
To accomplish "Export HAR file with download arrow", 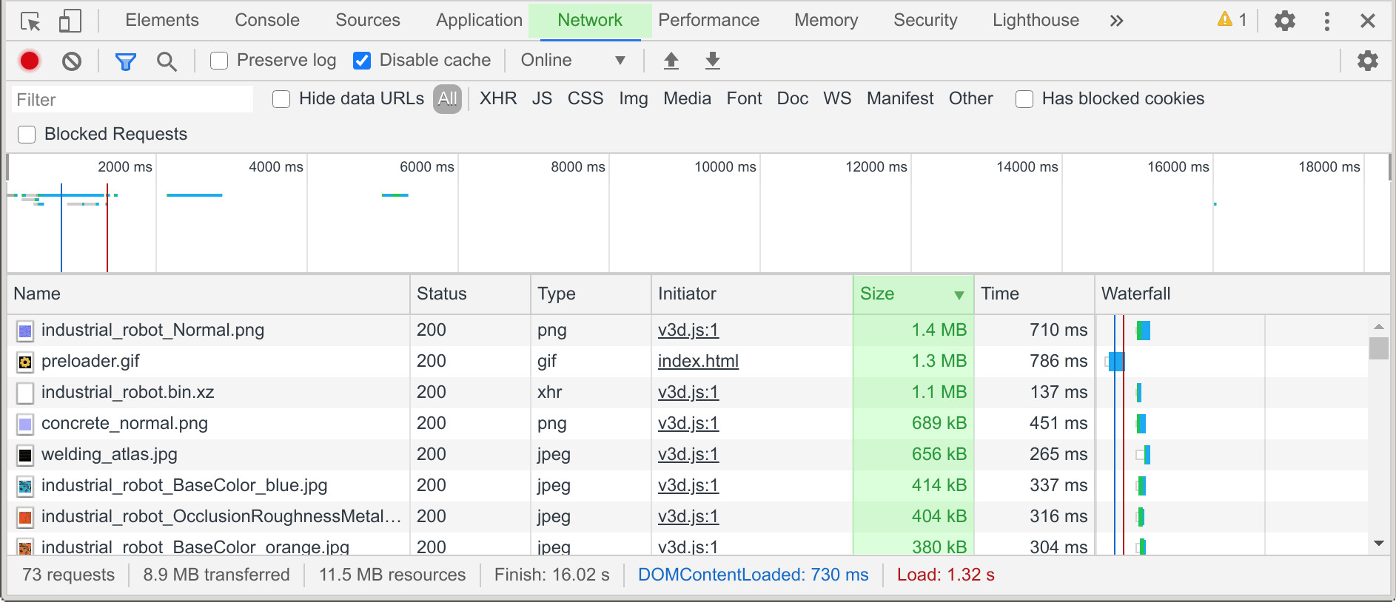I will coord(713,61).
